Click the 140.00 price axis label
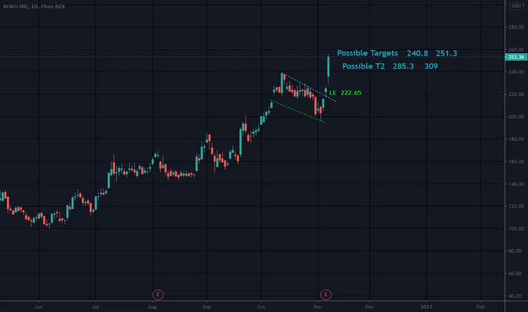Image resolution: width=528 pixels, height=312 pixels. coord(516,184)
